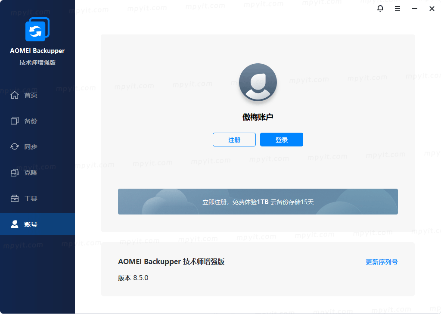Click the 登录 login button

click(282, 140)
